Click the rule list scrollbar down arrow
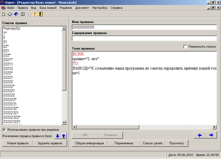 (64, 123)
